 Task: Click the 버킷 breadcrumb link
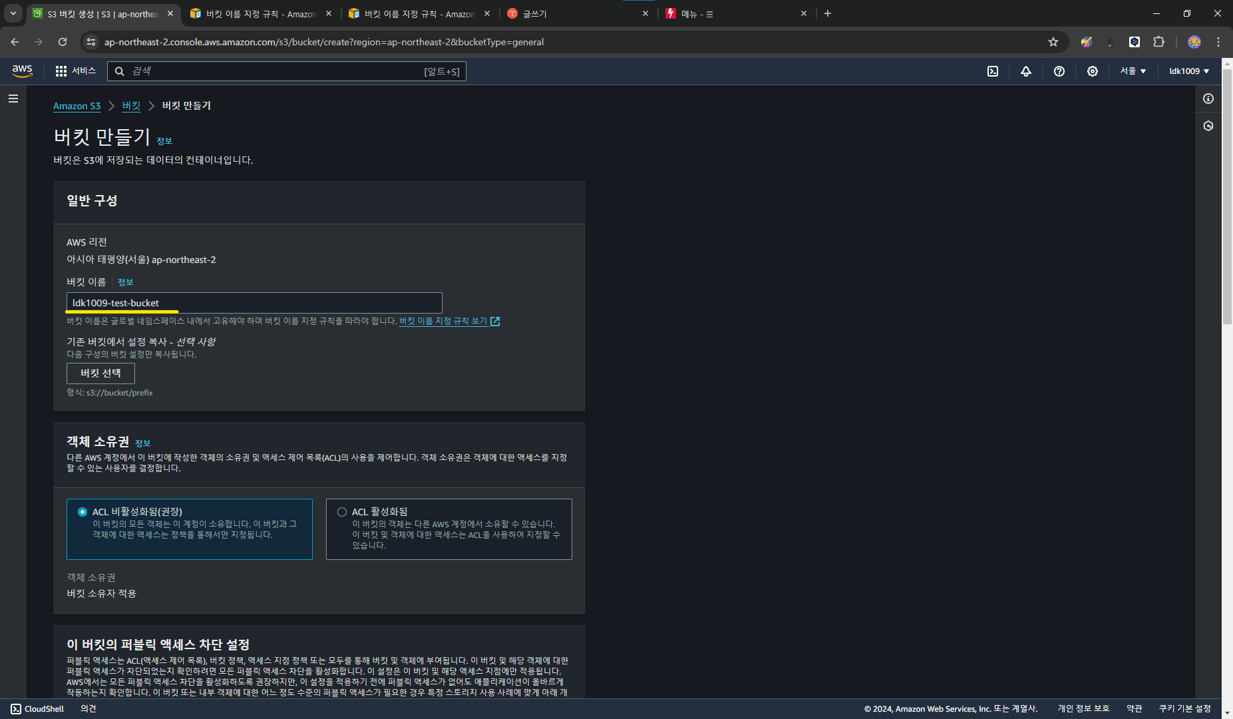[131, 106]
